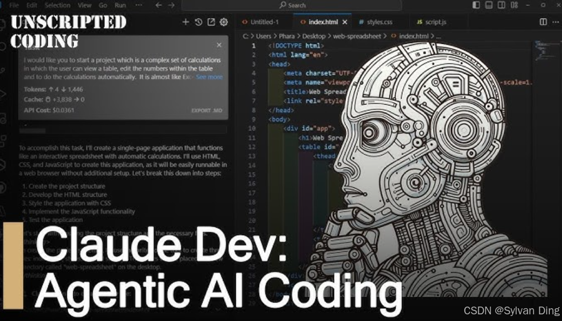This screenshot has width=562, height=321.
Task: Select Phara in breadcrumb path
Action: 287,36
